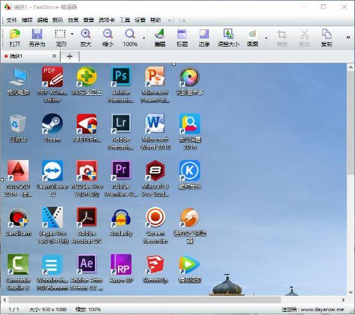Click the ACDSee Pro 9 icon
The height and width of the screenshot is (315, 355).
[x=87, y=170]
